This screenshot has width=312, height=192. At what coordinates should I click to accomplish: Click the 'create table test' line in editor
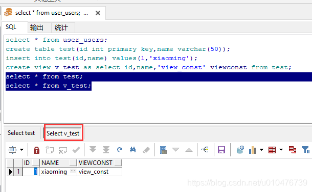(x=118, y=49)
